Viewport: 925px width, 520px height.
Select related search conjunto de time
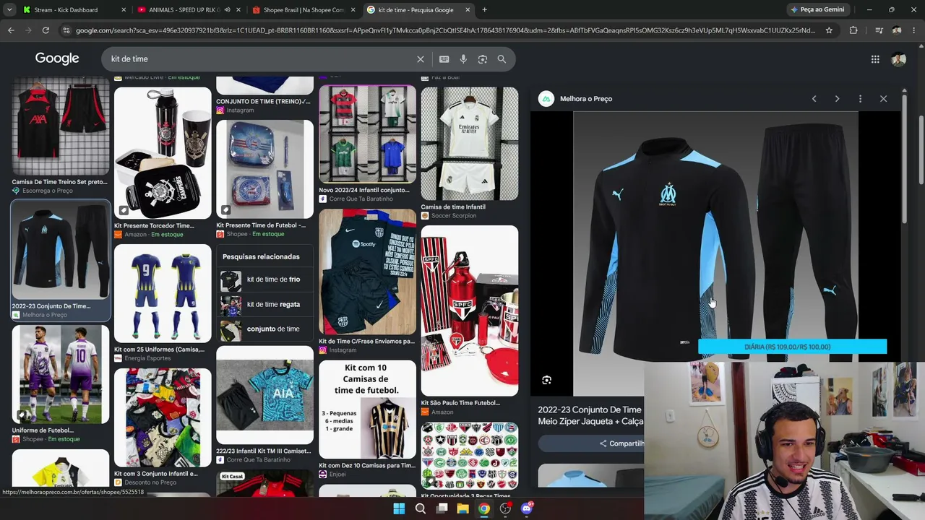[264, 329]
